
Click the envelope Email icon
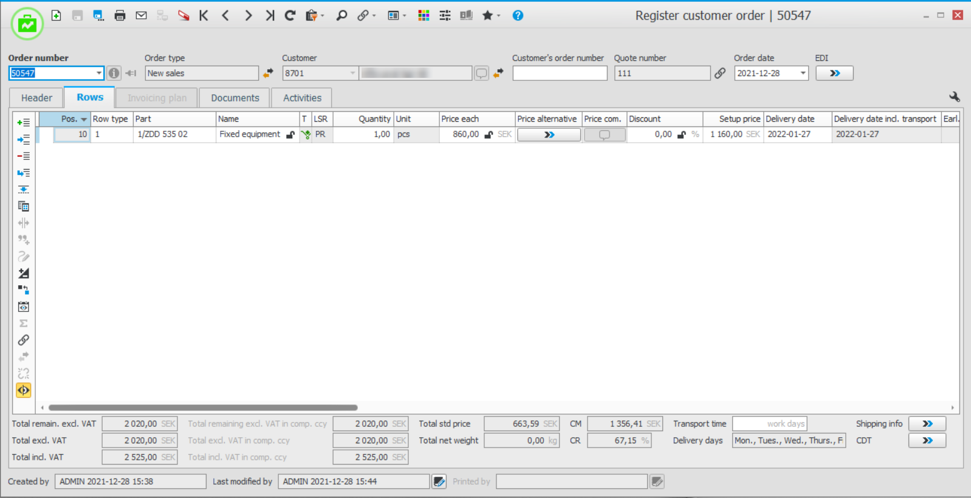141,16
